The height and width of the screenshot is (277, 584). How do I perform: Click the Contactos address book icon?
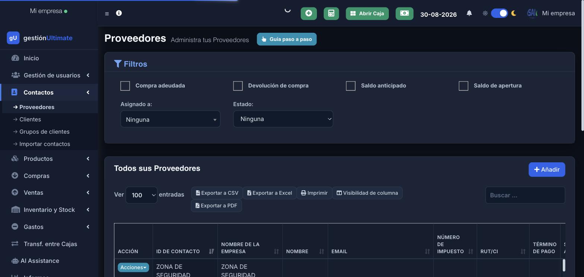click(x=15, y=92)
